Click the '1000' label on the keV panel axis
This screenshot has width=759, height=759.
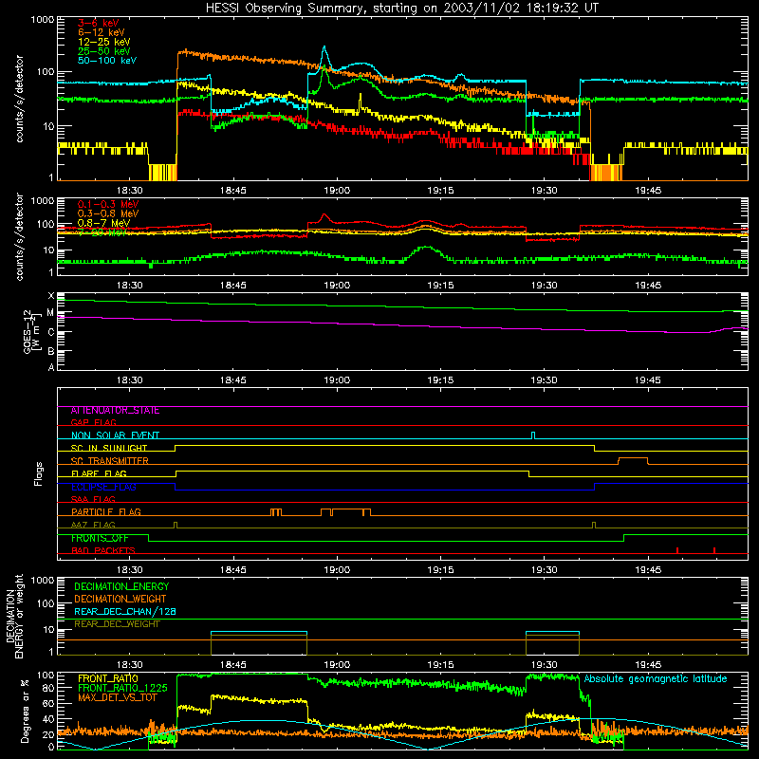pos(43,20)
